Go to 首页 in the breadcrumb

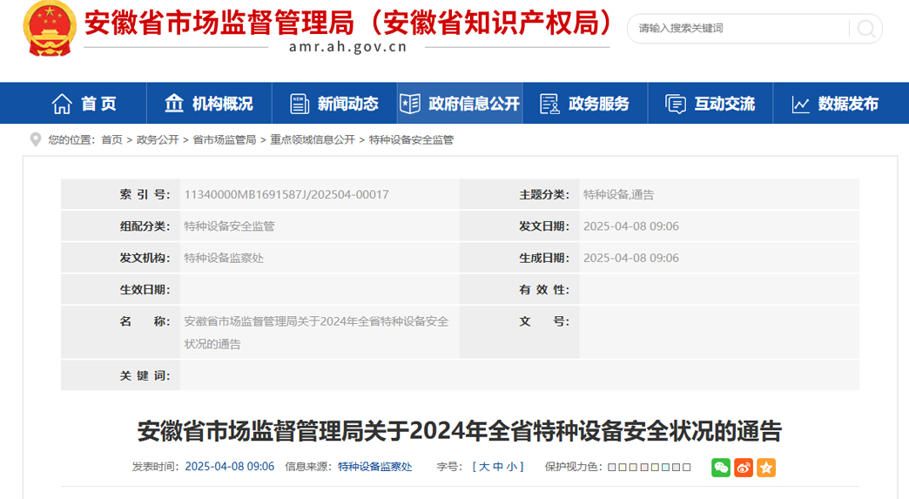[111, 139]
